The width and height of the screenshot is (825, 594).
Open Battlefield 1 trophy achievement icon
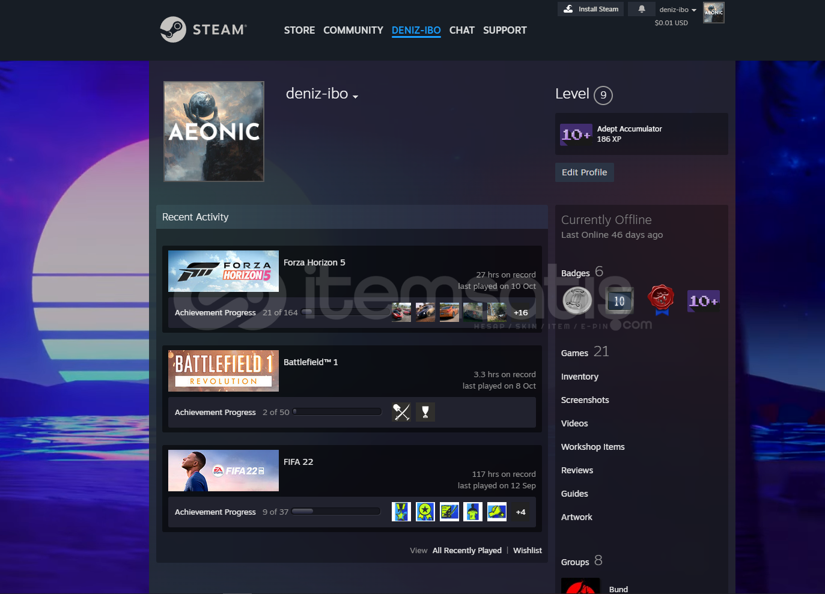click(425, 412)
